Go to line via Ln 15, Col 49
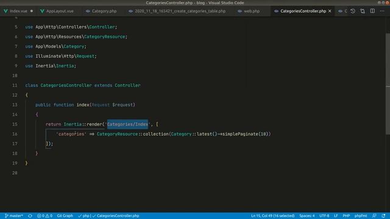The image size is (390, 219). coord(272,216)
